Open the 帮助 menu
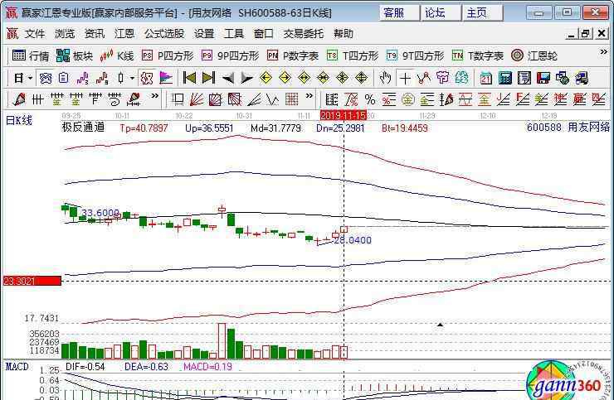Image resolution: width=614 pixels, height=400 pixels. pyautogui.click(x=344, y=34)
